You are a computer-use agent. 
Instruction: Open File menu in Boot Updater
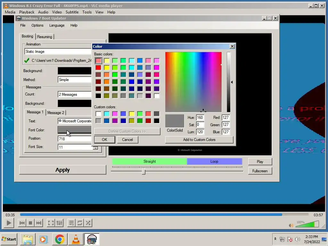click(x=23, y=25)
